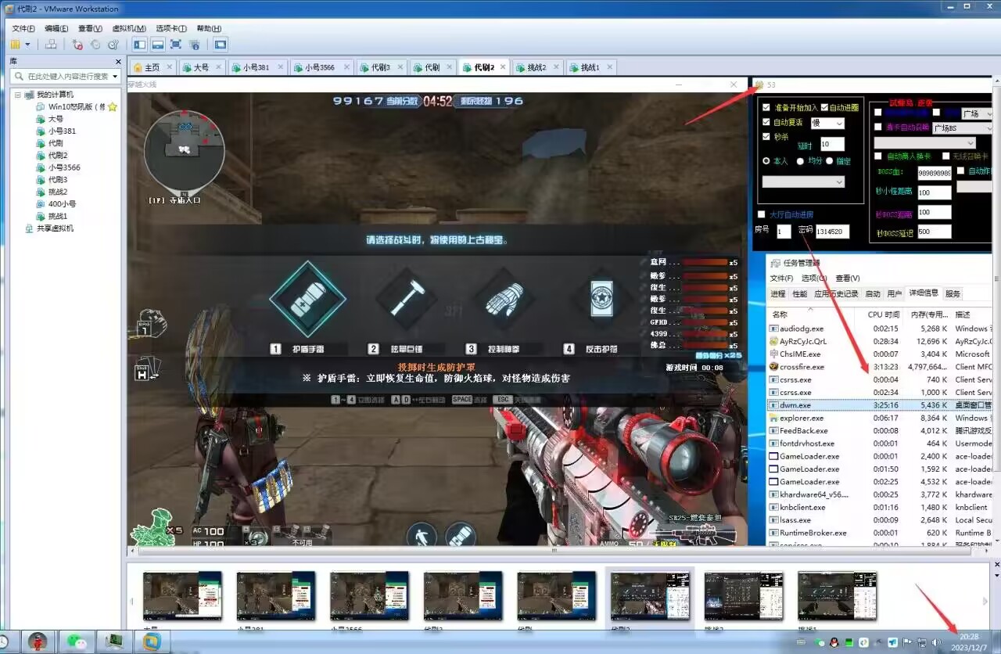Select 本人 radio button
The height and width of the screenshot is (654, 1001).
point(766,161)
